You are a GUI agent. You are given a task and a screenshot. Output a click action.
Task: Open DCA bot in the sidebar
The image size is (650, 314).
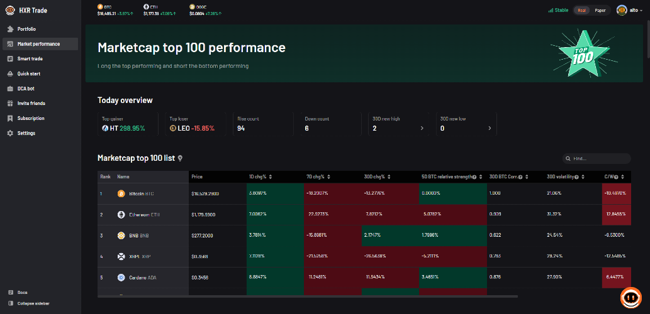point(40,89)
